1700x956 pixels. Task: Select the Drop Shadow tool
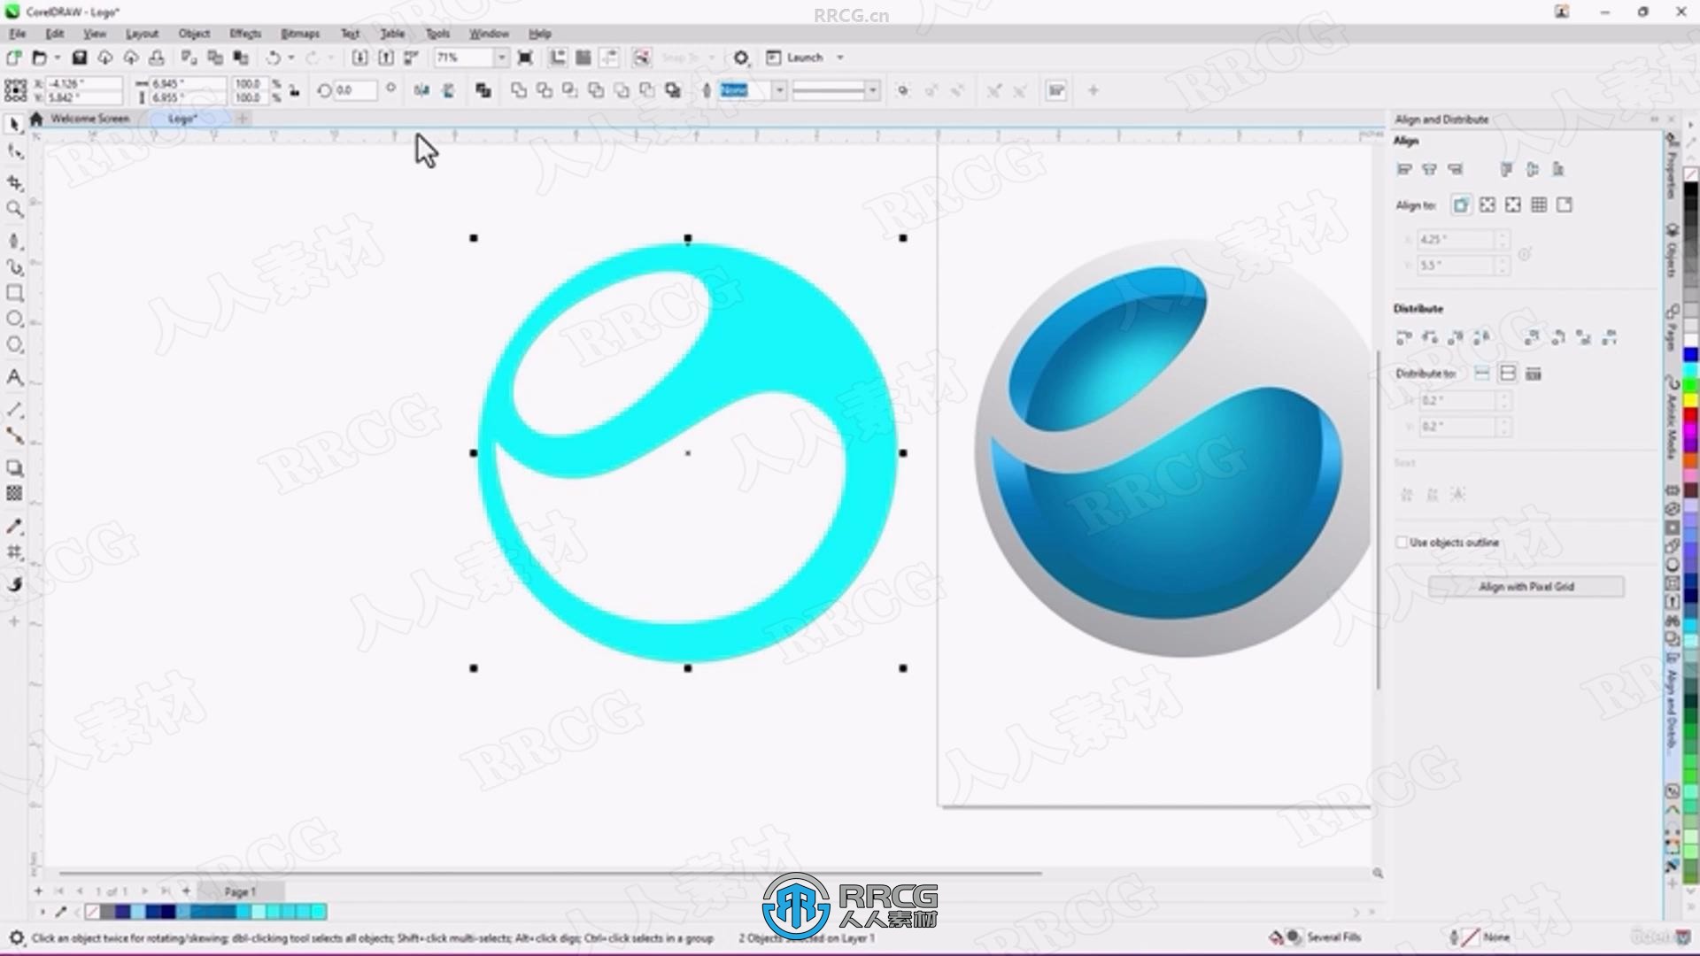tap(14, 467)
